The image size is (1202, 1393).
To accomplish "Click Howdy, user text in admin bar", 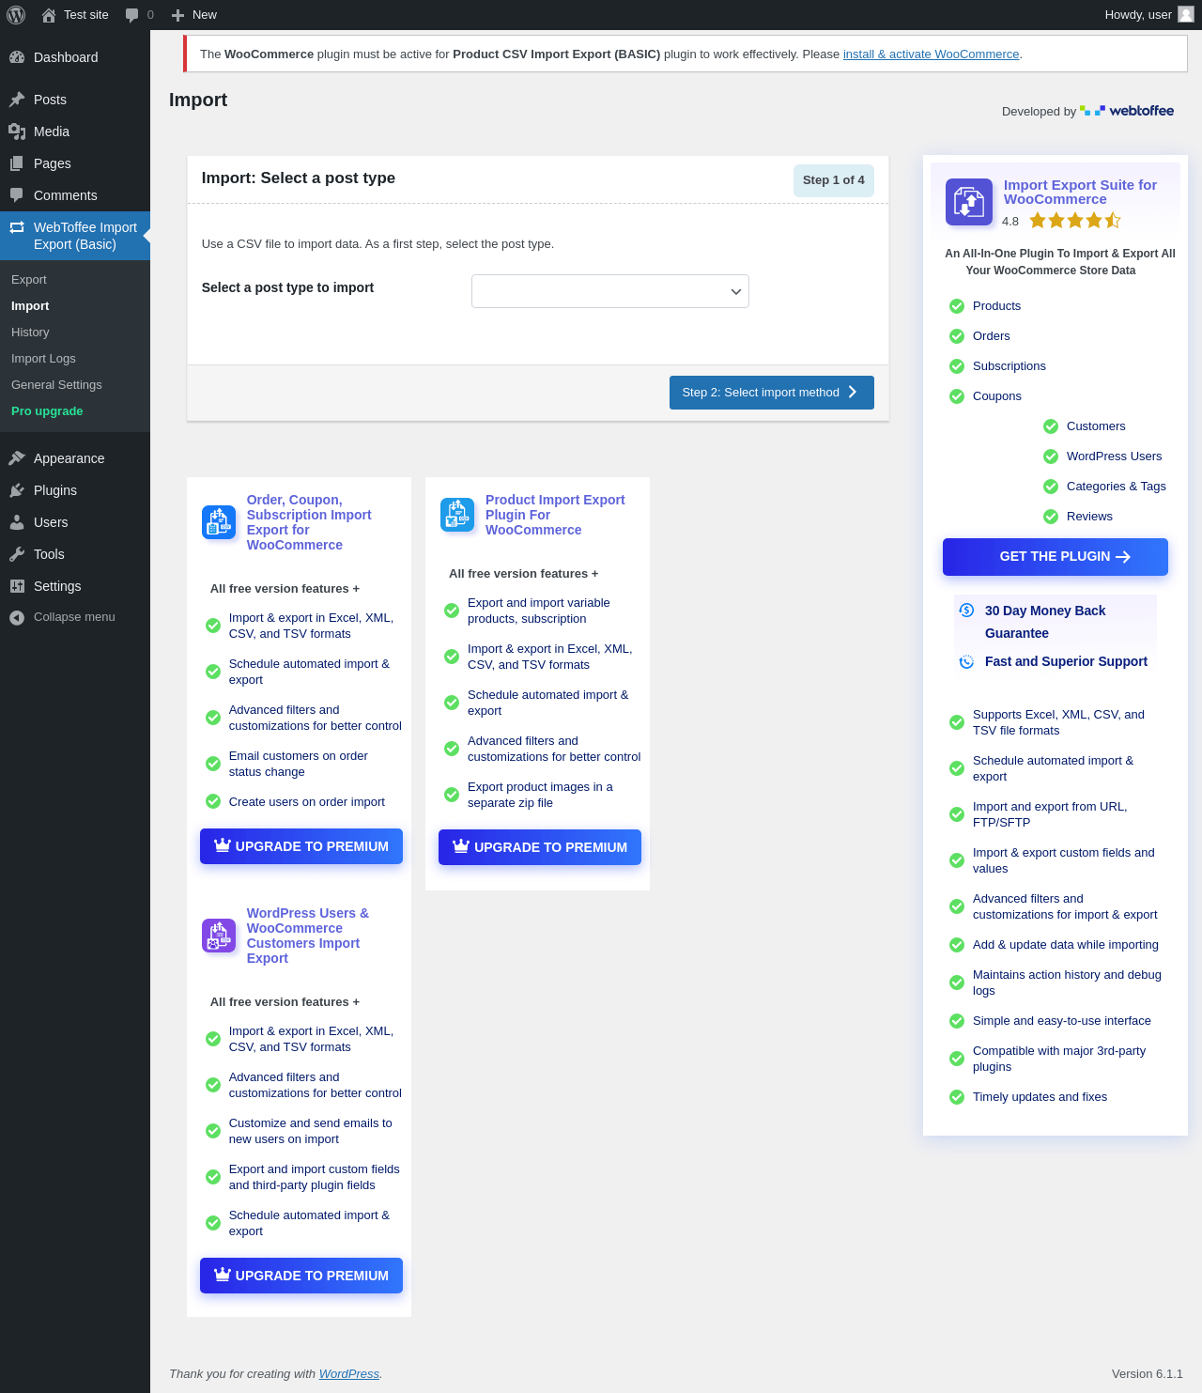I will pos(1138,15).
